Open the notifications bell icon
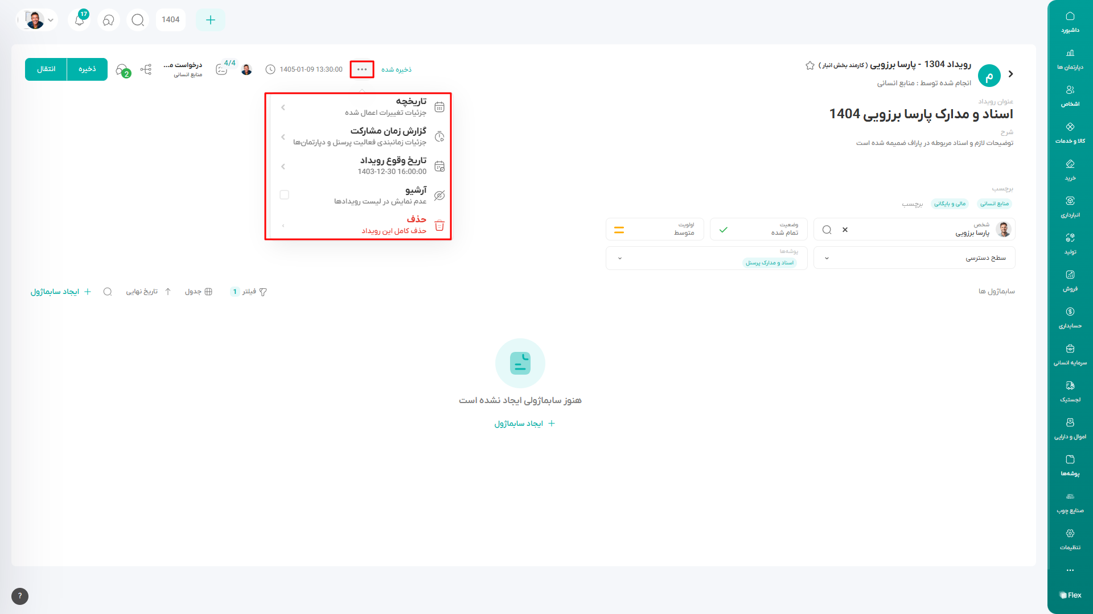Screen dimensions: 1093x614 (x=80, y=20)
